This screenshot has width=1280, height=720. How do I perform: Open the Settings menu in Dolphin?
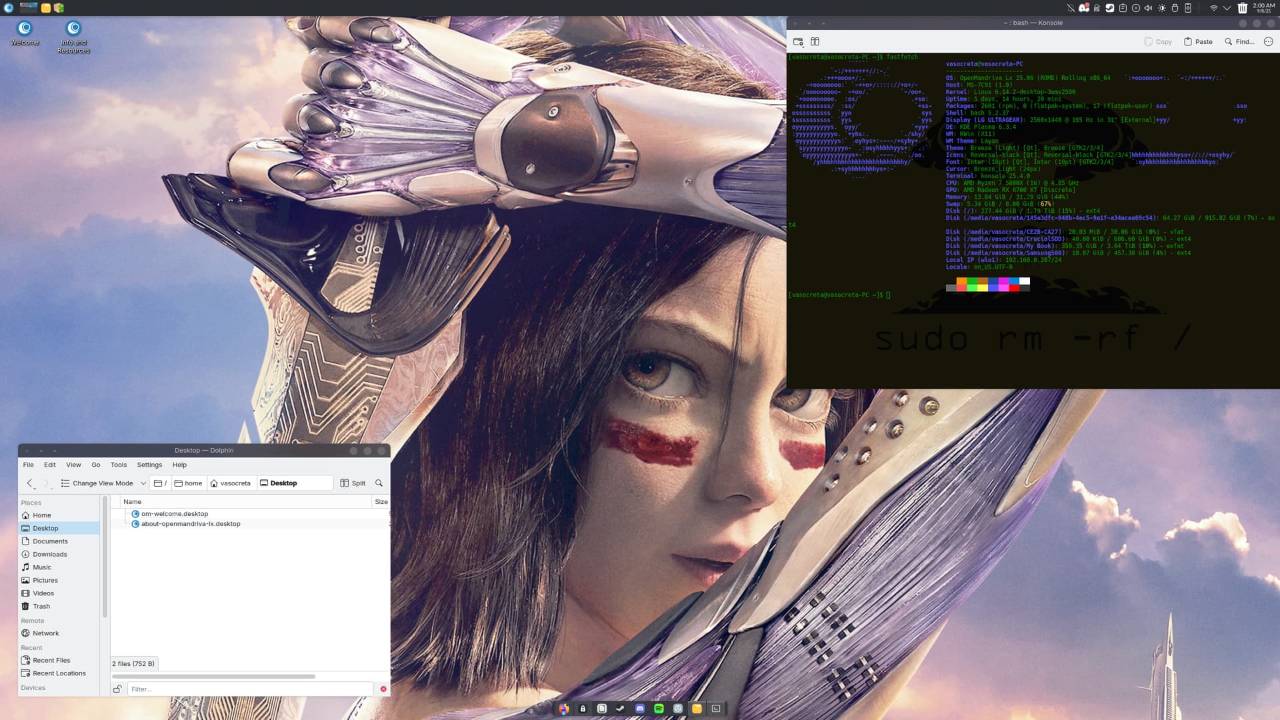[x=149, y=465]
